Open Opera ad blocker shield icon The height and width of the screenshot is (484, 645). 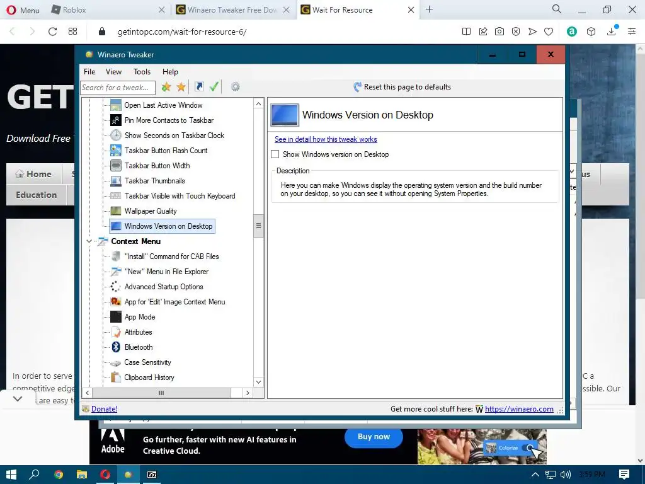[x=516, y=32]
